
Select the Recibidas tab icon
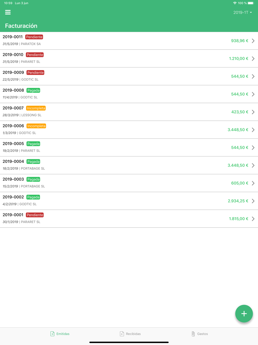[x=122, y=334]
